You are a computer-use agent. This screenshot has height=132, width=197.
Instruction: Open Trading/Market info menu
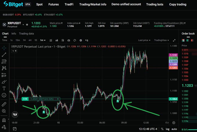pyautogui.click(x=93, y=4)
